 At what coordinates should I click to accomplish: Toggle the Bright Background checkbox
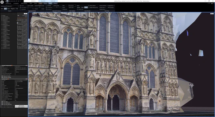(89, 7)
